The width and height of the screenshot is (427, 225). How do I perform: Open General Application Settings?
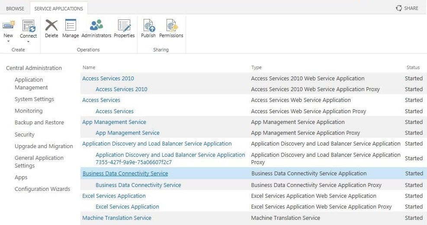[39, 162]
